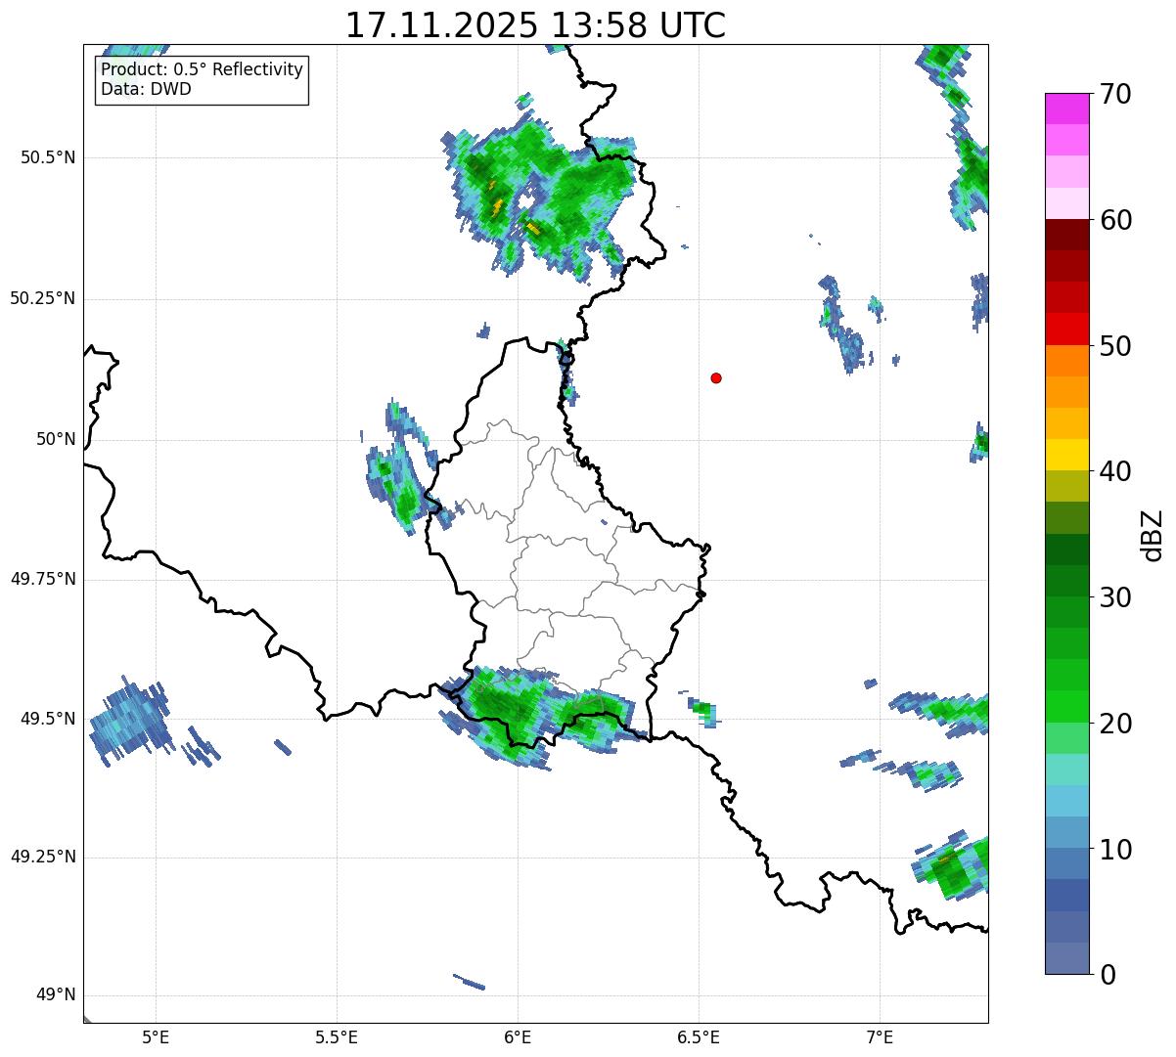Click the 49°N latitude axis label
Image resolution: width=1176 pixels, height=1057 pixels.
[55, 995]
